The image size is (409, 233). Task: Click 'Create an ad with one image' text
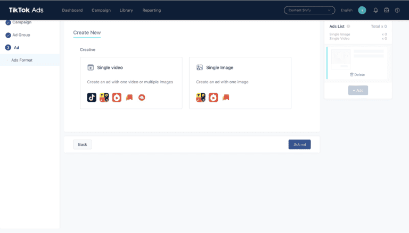point(222,82)
